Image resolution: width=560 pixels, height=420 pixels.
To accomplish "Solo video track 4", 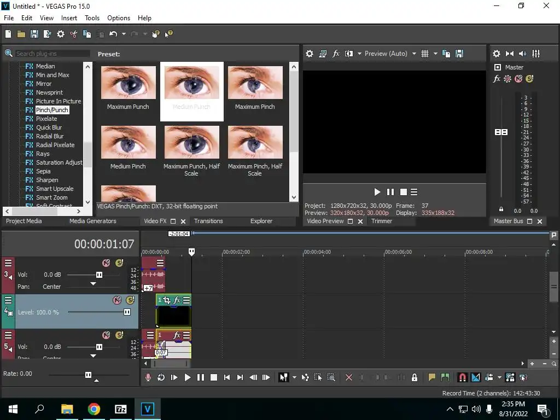I will (130, 300).
